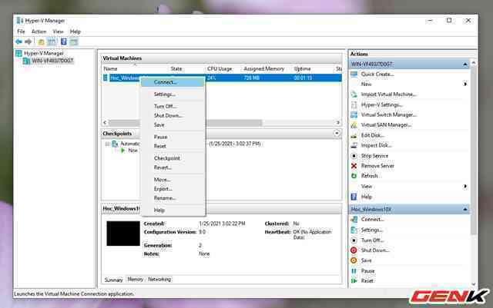This screenshot has height=308, width=493.
Task: Click the Turn Off icon in Actions pane
Action: point(354,240)
